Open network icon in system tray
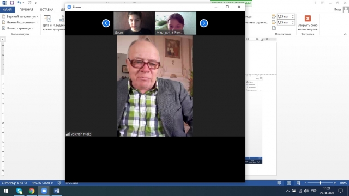This screenshot has width=349, height=196. pyautogui.click(x=300, y=191)
